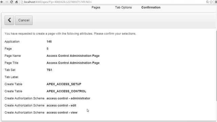Image resolution: width=217 pixels, height=122 pixels.
Task: Click the Tab Set field label
Action: (x=10, y=70)
